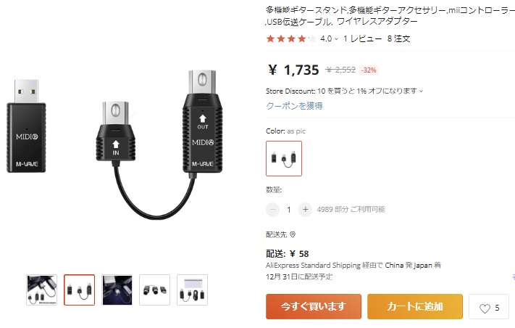Click the heart wishlist icon
The image size is (515, 328).
pyautogui.click(x=485, y=308)
